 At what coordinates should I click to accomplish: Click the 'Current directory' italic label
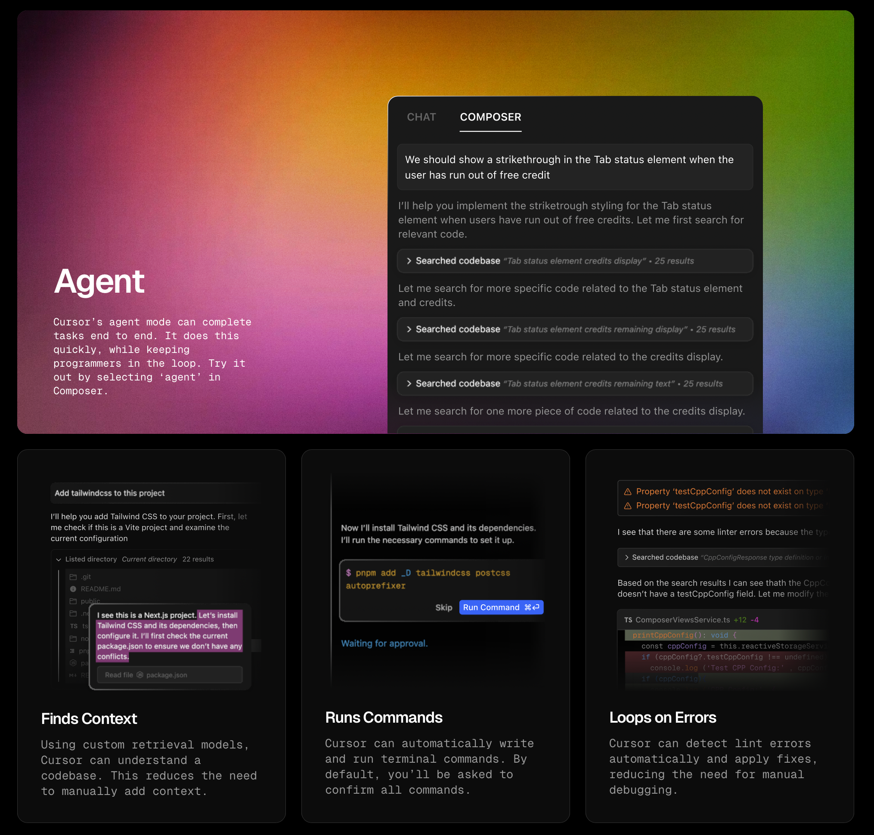click(x=149, y=560)
